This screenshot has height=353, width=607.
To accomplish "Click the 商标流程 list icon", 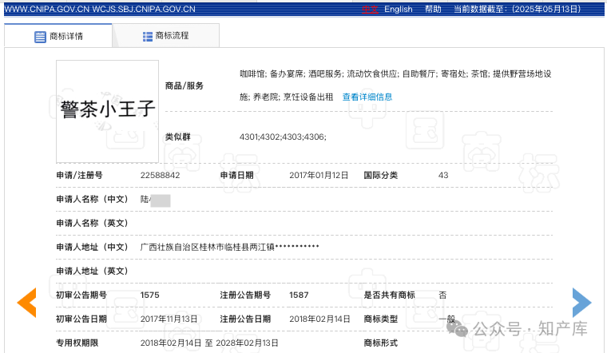I will click(148, 37).
